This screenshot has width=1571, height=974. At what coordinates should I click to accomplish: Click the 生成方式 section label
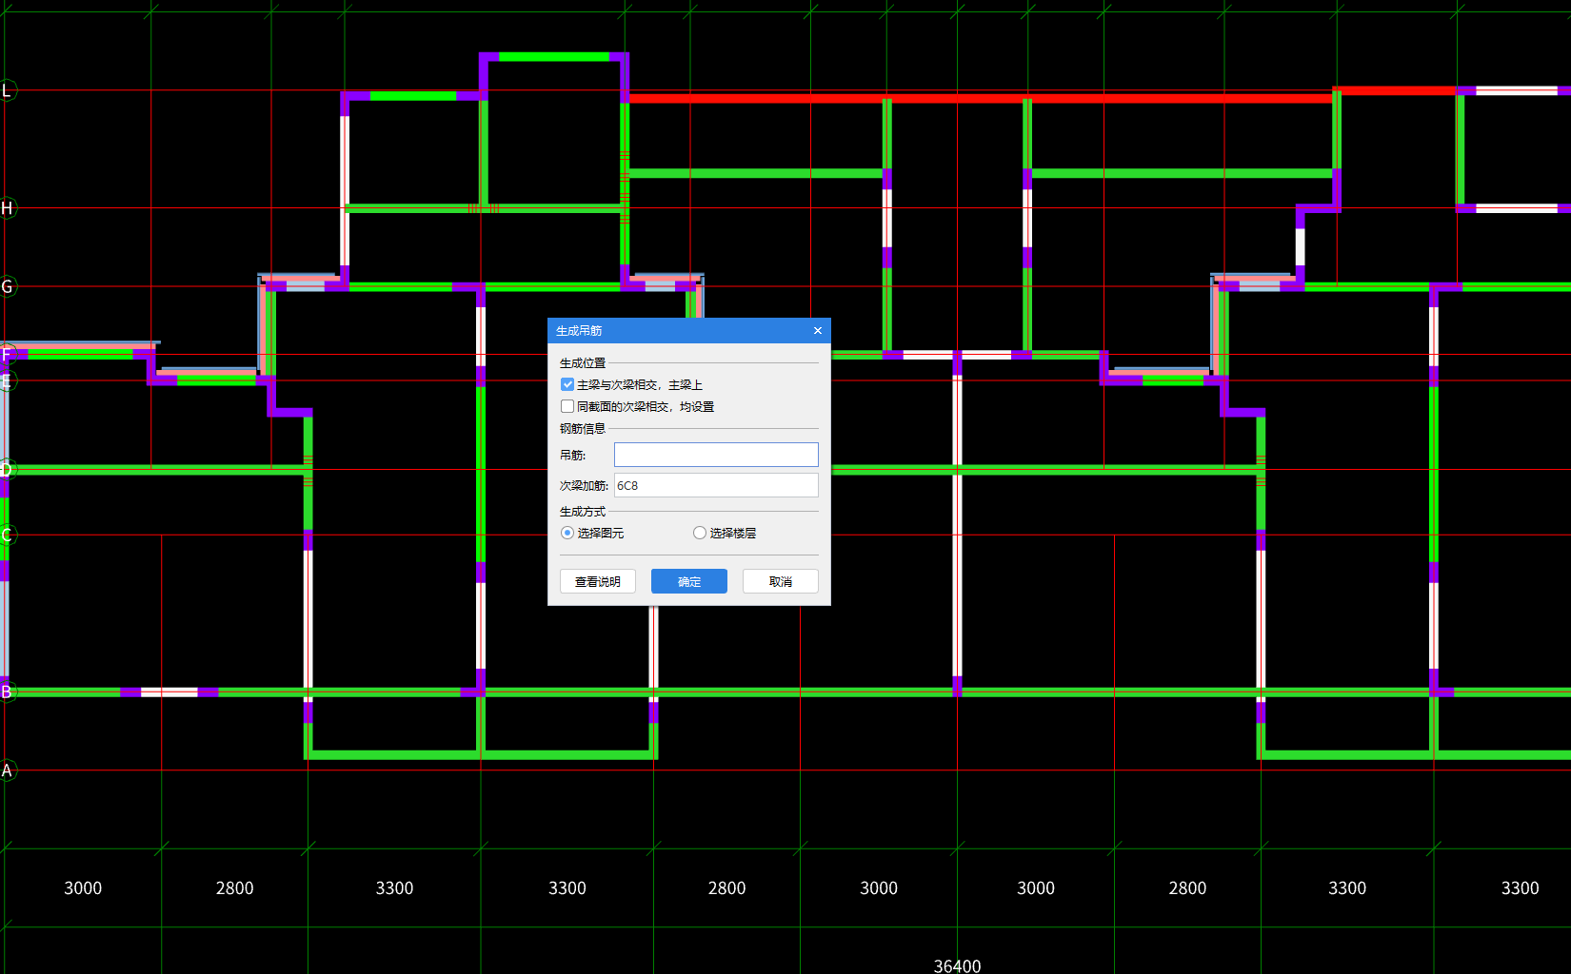tap(583, 512)
